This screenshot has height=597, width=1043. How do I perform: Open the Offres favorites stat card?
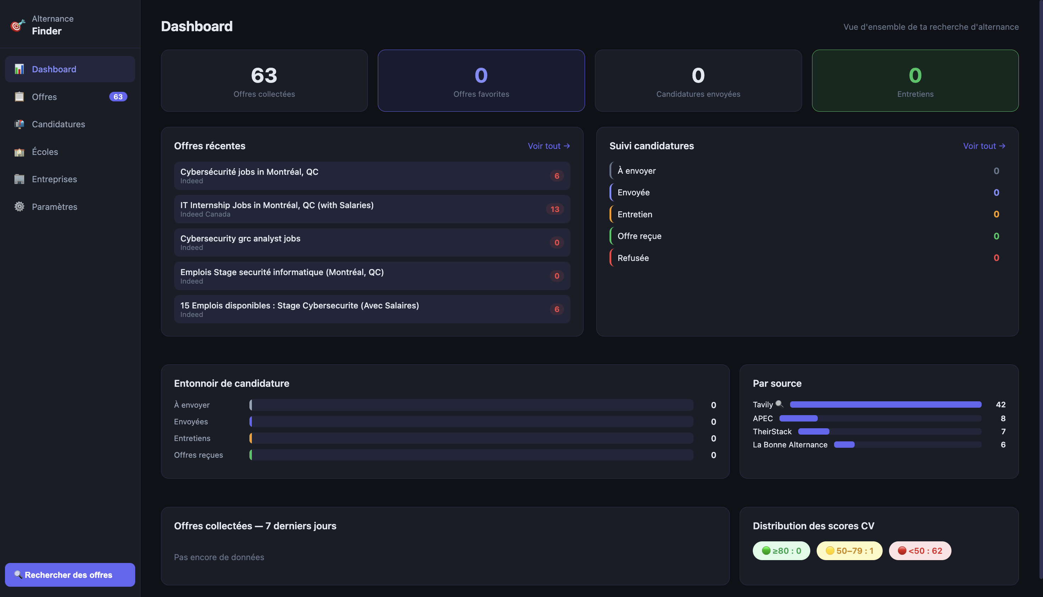481,81
